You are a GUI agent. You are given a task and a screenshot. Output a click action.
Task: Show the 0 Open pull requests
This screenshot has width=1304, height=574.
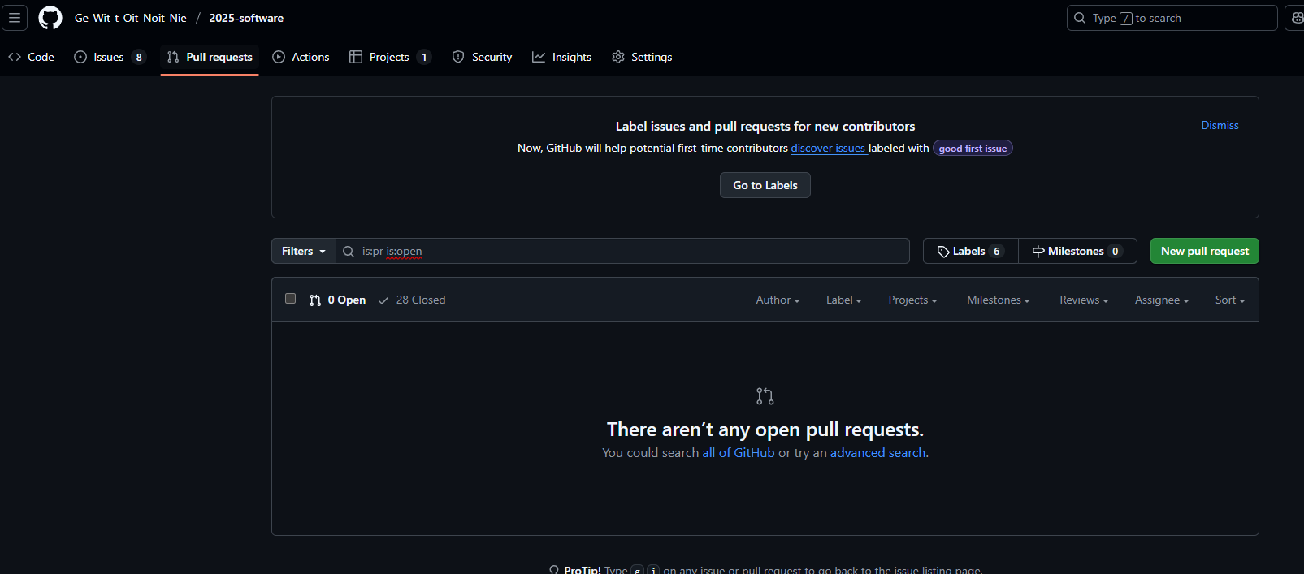(x=337, y=300)
